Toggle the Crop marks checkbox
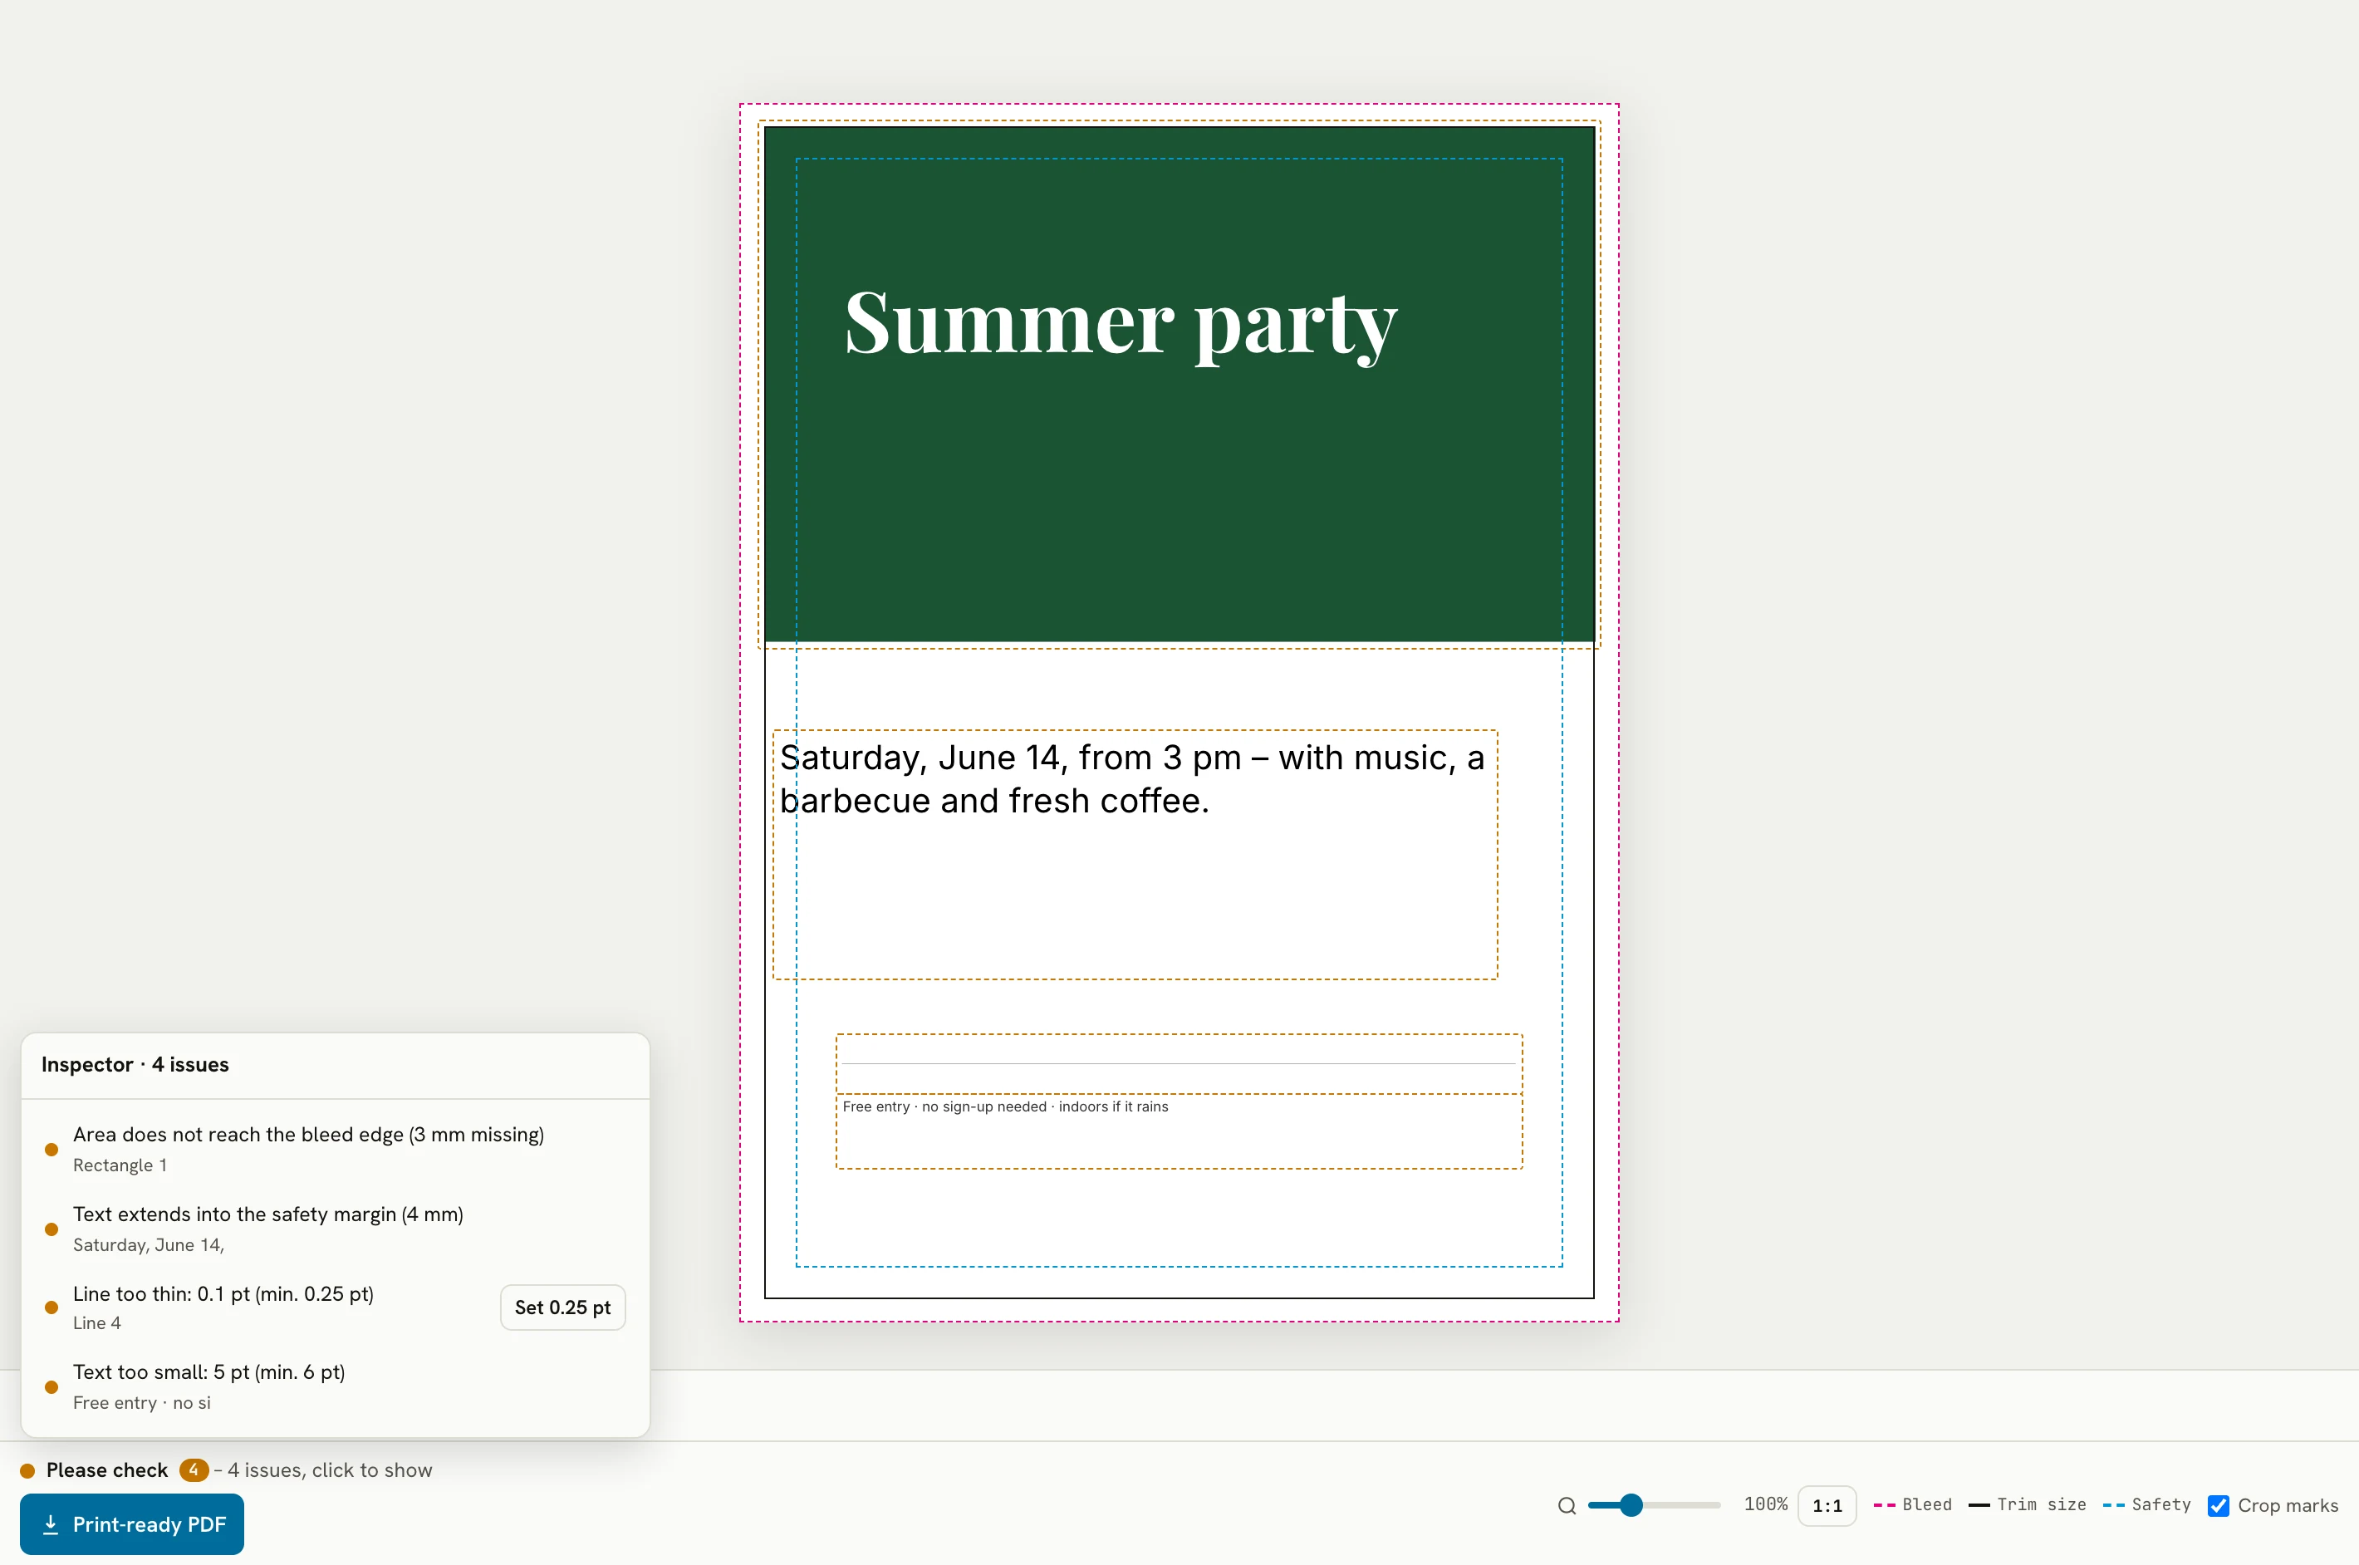This screenshot has height=1565, width=2359. click(x=2219, y=1505)
